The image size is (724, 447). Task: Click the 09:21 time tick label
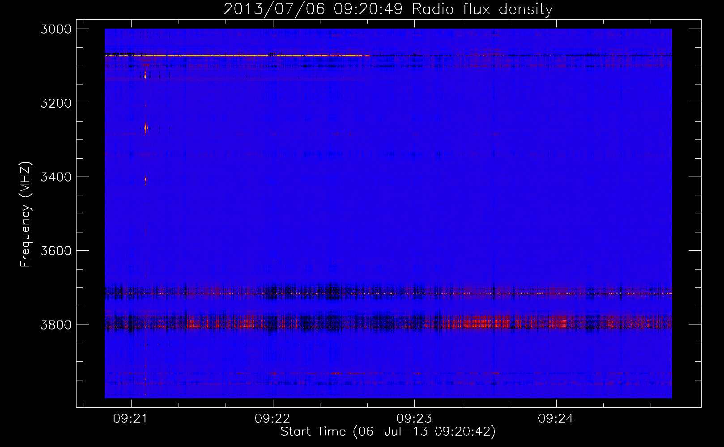131,418
